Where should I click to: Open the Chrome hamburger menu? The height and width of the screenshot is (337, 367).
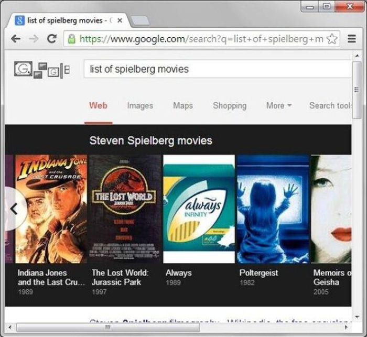(x=352, y=39)
